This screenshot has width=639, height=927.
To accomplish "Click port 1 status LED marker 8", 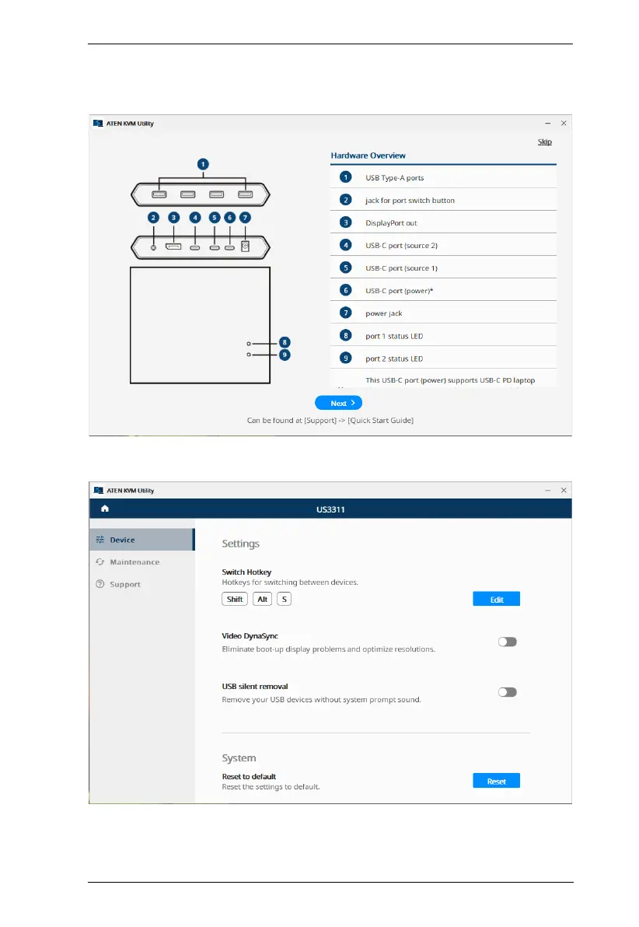I will tap(285, 342).
